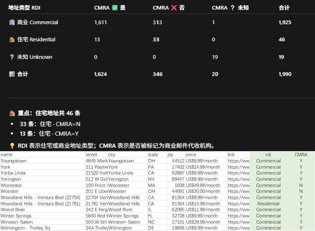
Task: Select the NV state cell
Action: tap(157, 179)
